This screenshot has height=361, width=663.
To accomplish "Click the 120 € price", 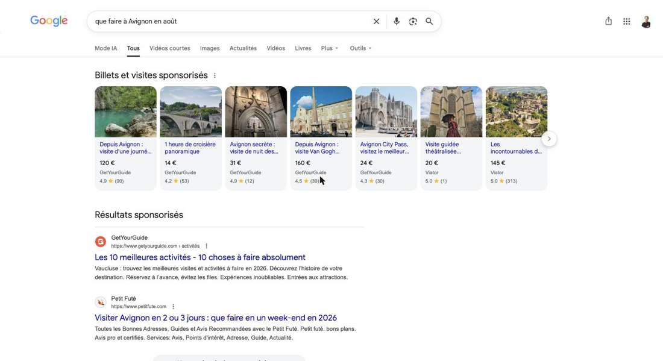I will pyautogui.click(x=107, y=163).
